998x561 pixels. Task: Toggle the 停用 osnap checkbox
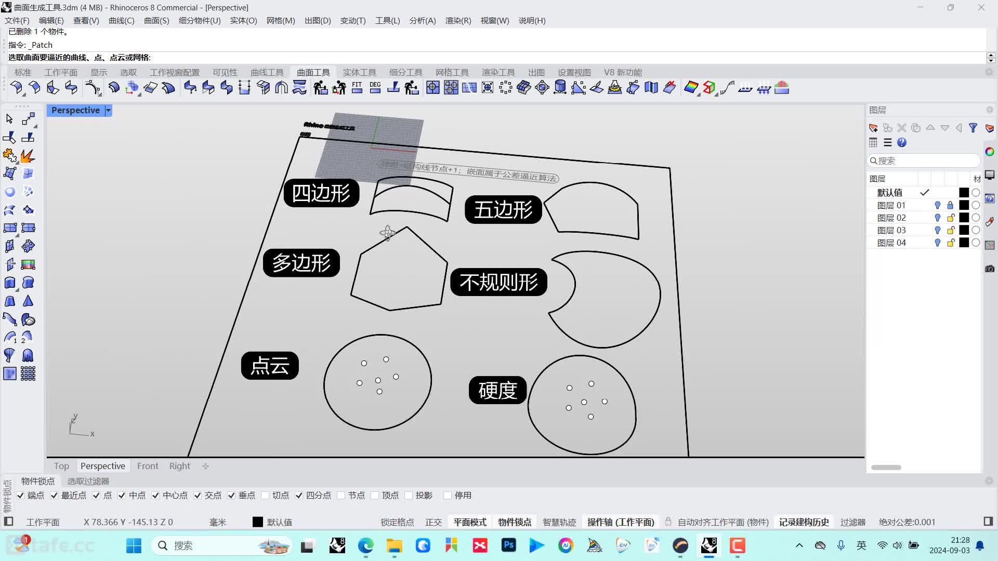(447, 496)
